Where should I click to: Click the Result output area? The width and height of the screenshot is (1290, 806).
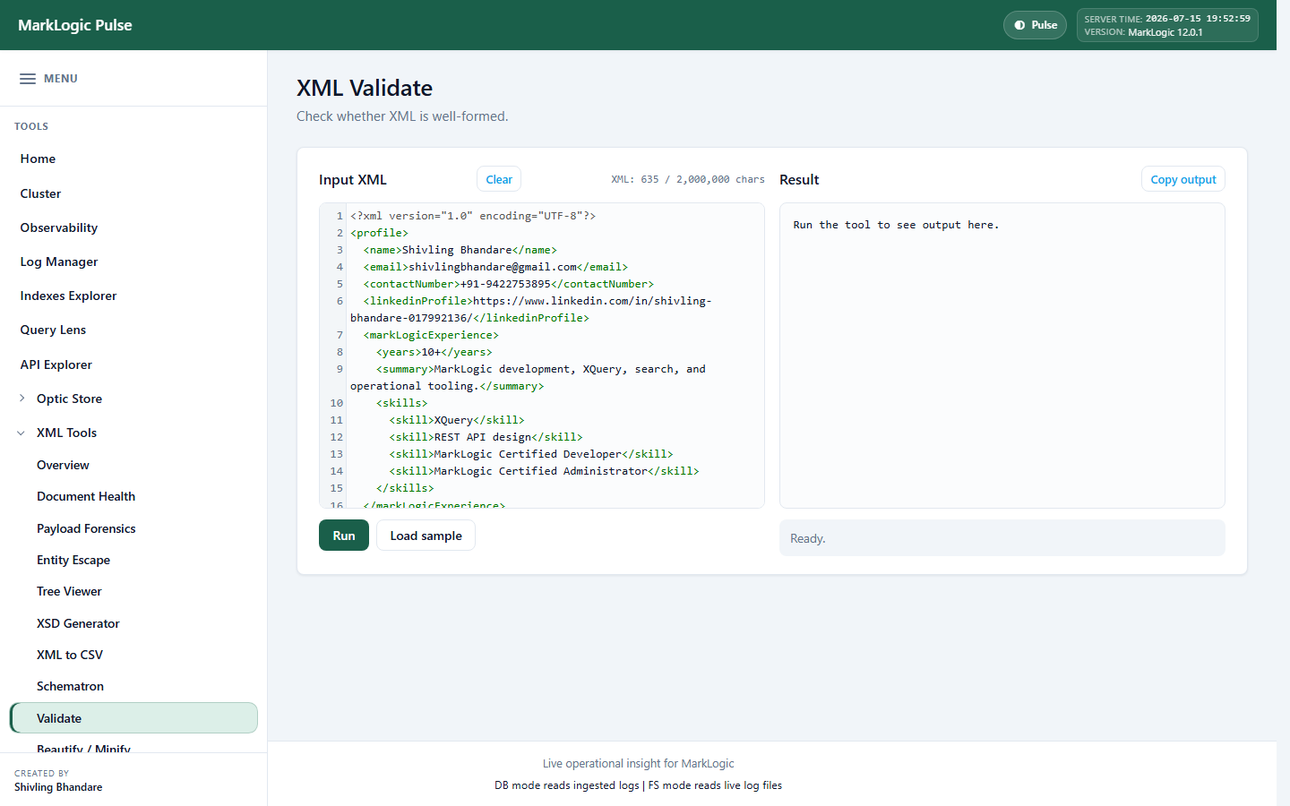pyautogui.click(x=1002, y=356)
